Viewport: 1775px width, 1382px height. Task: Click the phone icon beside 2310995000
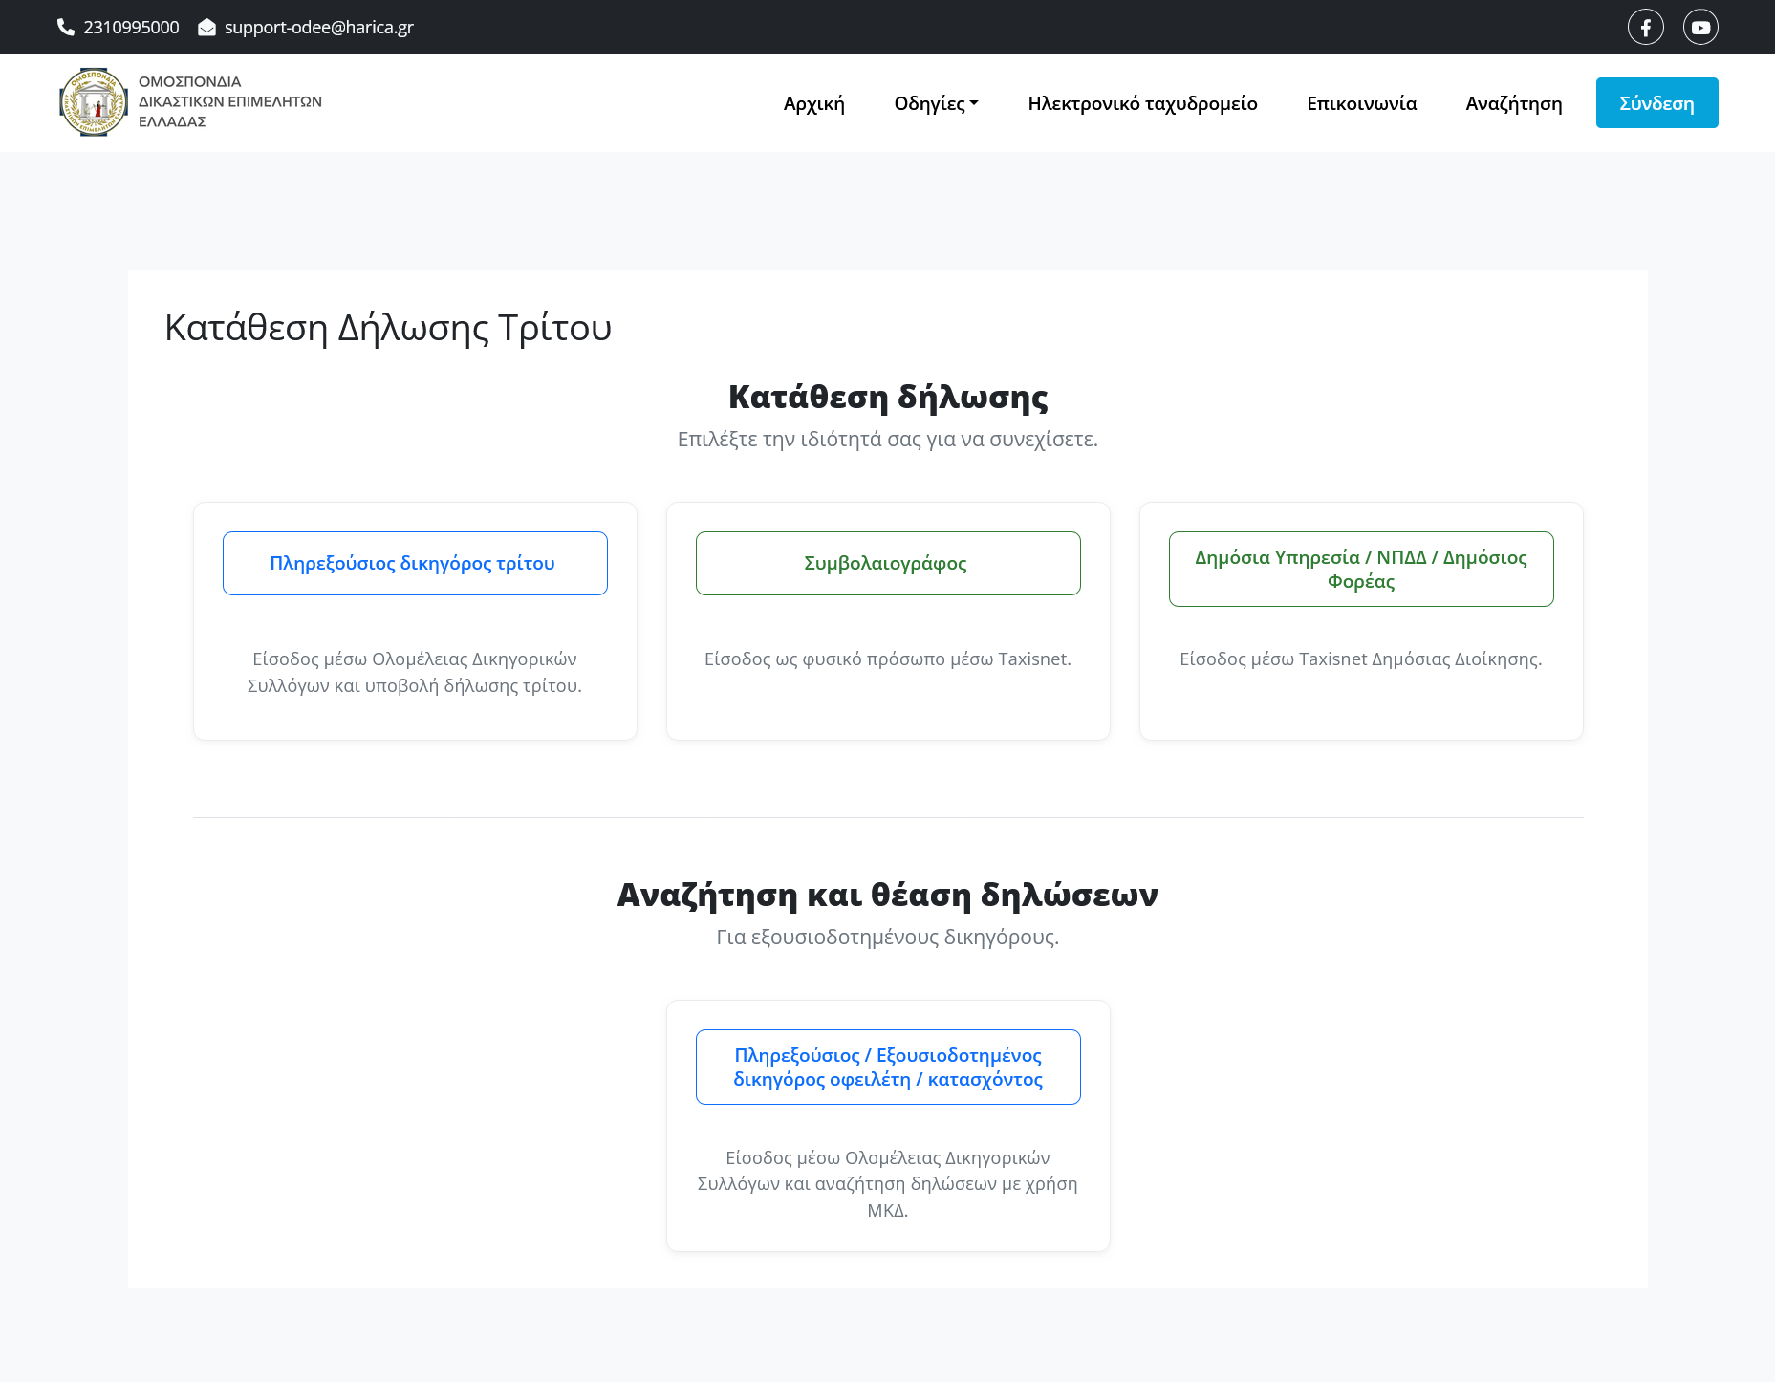[66, 27]
